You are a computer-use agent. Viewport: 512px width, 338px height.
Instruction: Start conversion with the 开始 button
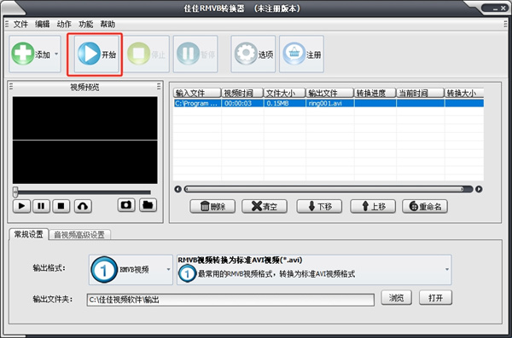96,54
